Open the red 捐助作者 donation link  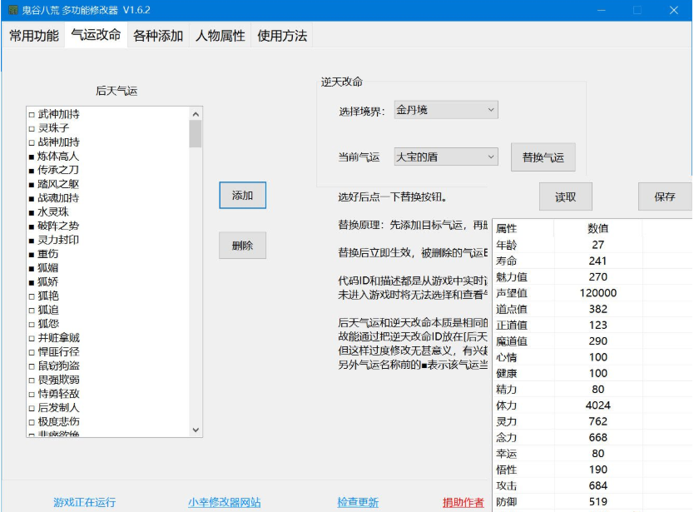[x=463, y=501]
